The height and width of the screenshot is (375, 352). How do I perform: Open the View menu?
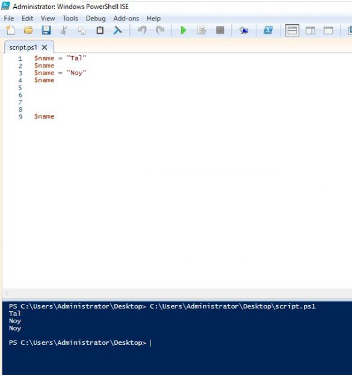(x=48, y=19)
